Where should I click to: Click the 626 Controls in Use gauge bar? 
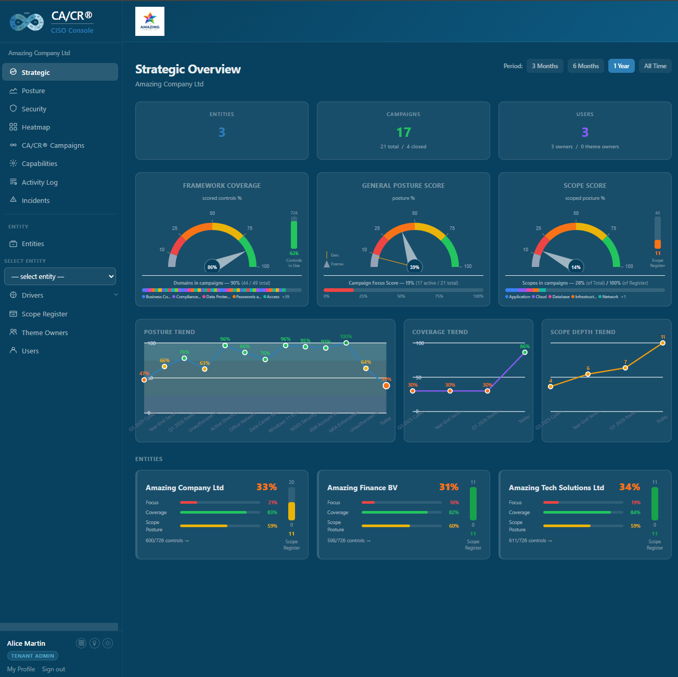(x=294, y=233)
